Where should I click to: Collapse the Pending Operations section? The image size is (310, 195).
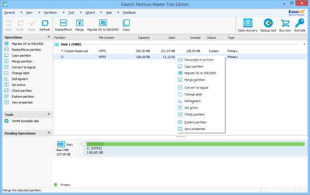click(x=49, y=133)
